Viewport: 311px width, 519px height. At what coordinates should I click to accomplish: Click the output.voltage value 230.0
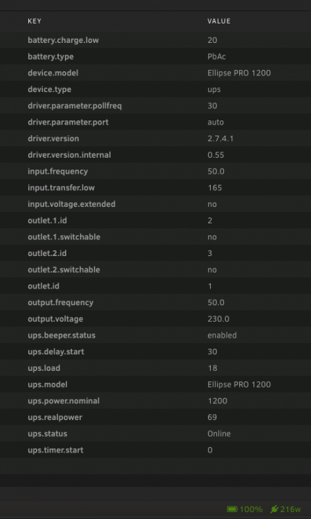click(218, 319)
